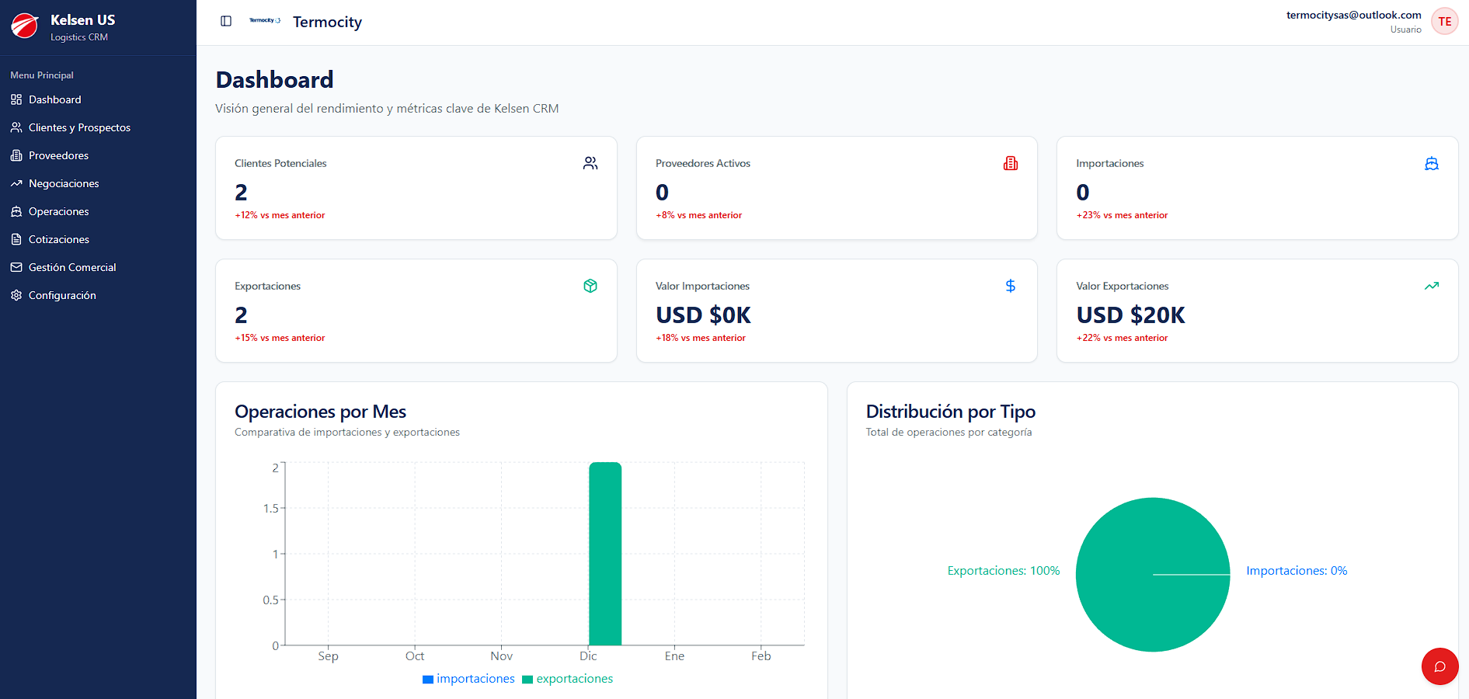Open the TE user avatar menu
1469x699 pixels.
pos(1444,22)
